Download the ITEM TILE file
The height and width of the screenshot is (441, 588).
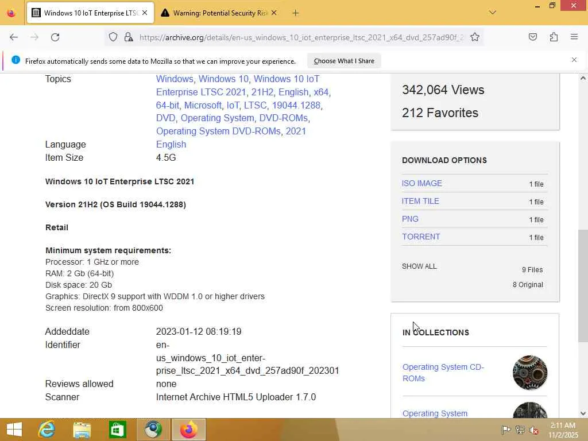420,201
